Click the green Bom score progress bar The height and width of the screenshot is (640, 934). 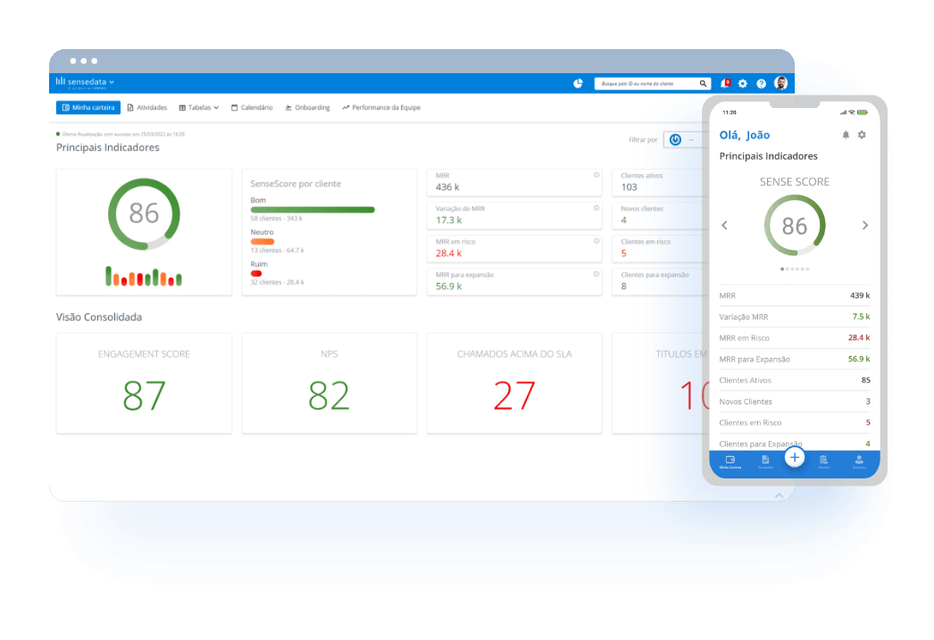coord(313,208)
